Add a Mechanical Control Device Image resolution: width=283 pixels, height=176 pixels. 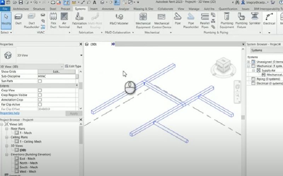(x=162, y=20)
